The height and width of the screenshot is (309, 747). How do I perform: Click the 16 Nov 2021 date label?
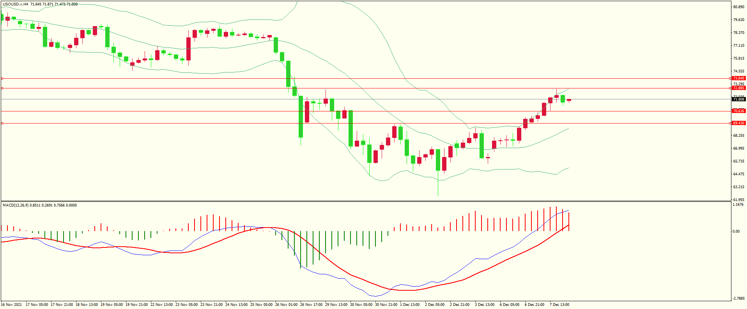pos(12,305)
